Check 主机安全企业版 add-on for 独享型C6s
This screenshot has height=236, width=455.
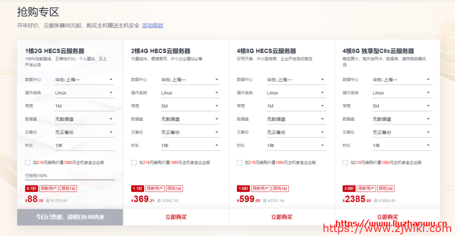[345, 162]
